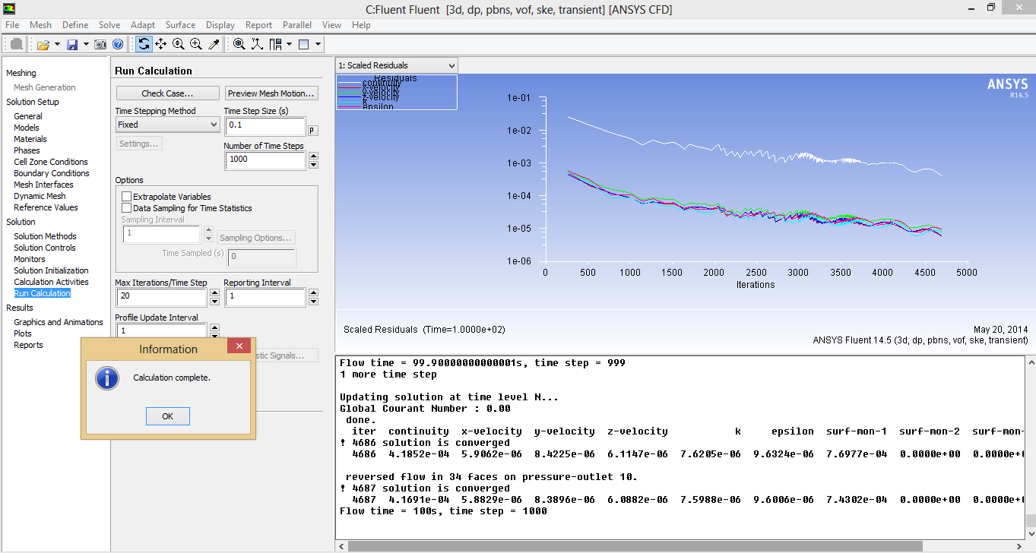Select Graphics and Animations in tree
This screenshot has width=1036, height=553.
pos(59,322)
